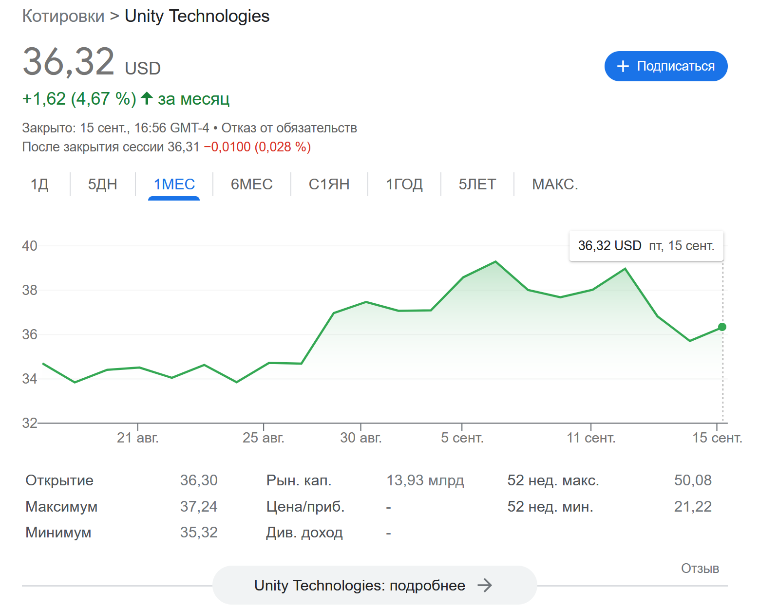The width and height of the screenshot is (778, 608).
Task: Click the 52 нед. макс. value 50,08
Action: pyautogui.click(x=693, y=480)
